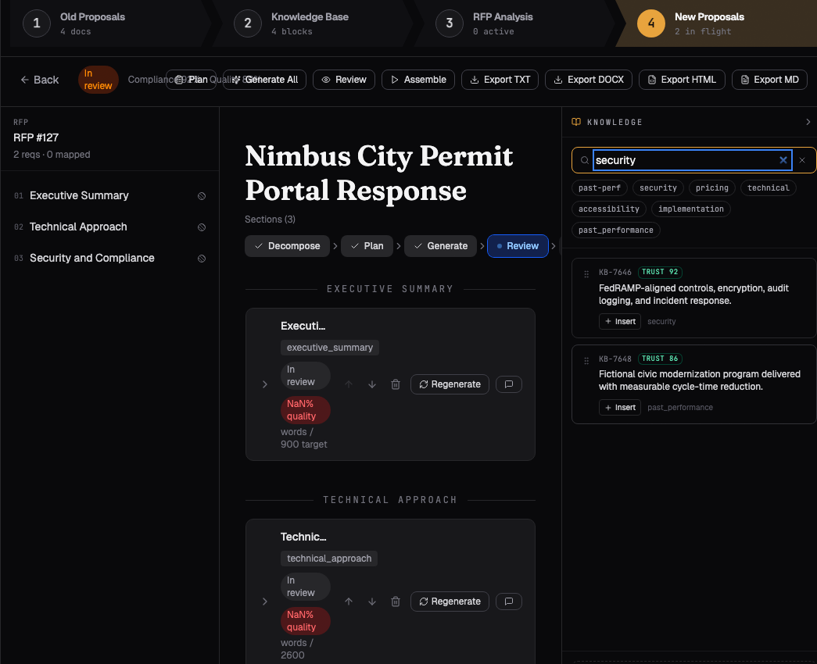This screenshot has height=664, width=817.
Task: Go to Old Proposals step
Action: pos(109,23)
